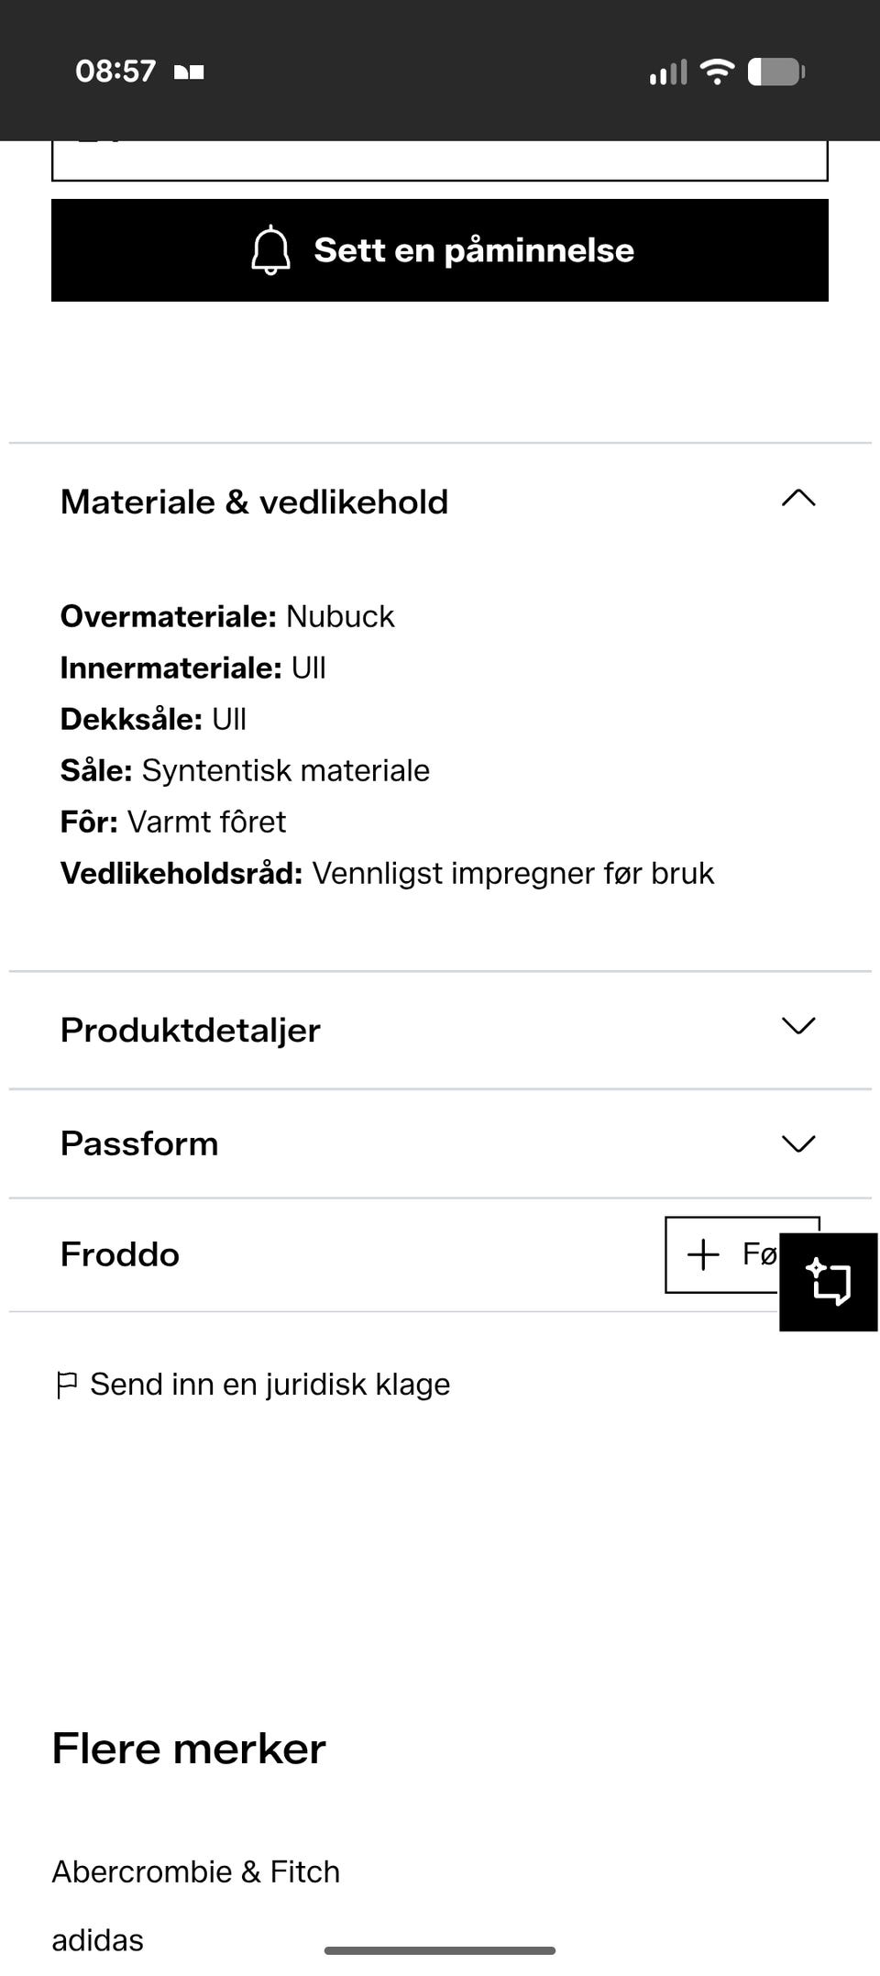Open the floating AI chat assistant icon
This screenshot has height=1976, width=880.
tap(829, 1282)
